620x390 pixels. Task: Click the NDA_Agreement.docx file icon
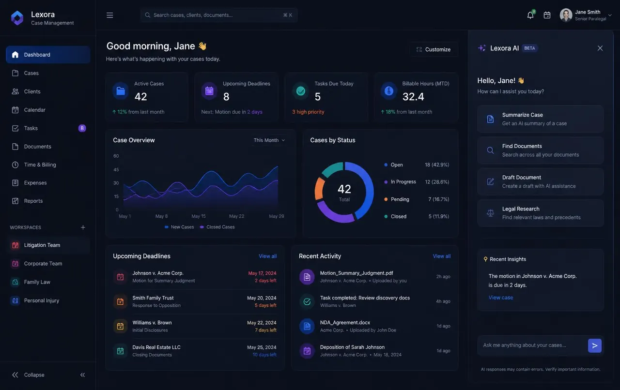click(307, 326)
